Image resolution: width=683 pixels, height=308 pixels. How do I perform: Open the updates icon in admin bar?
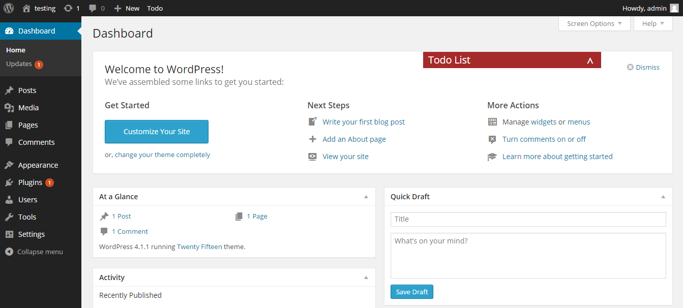tap(68, 8)
